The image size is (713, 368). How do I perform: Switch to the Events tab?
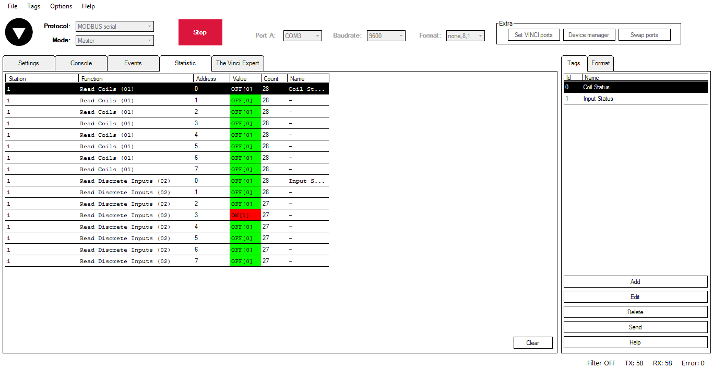point(133,63)
